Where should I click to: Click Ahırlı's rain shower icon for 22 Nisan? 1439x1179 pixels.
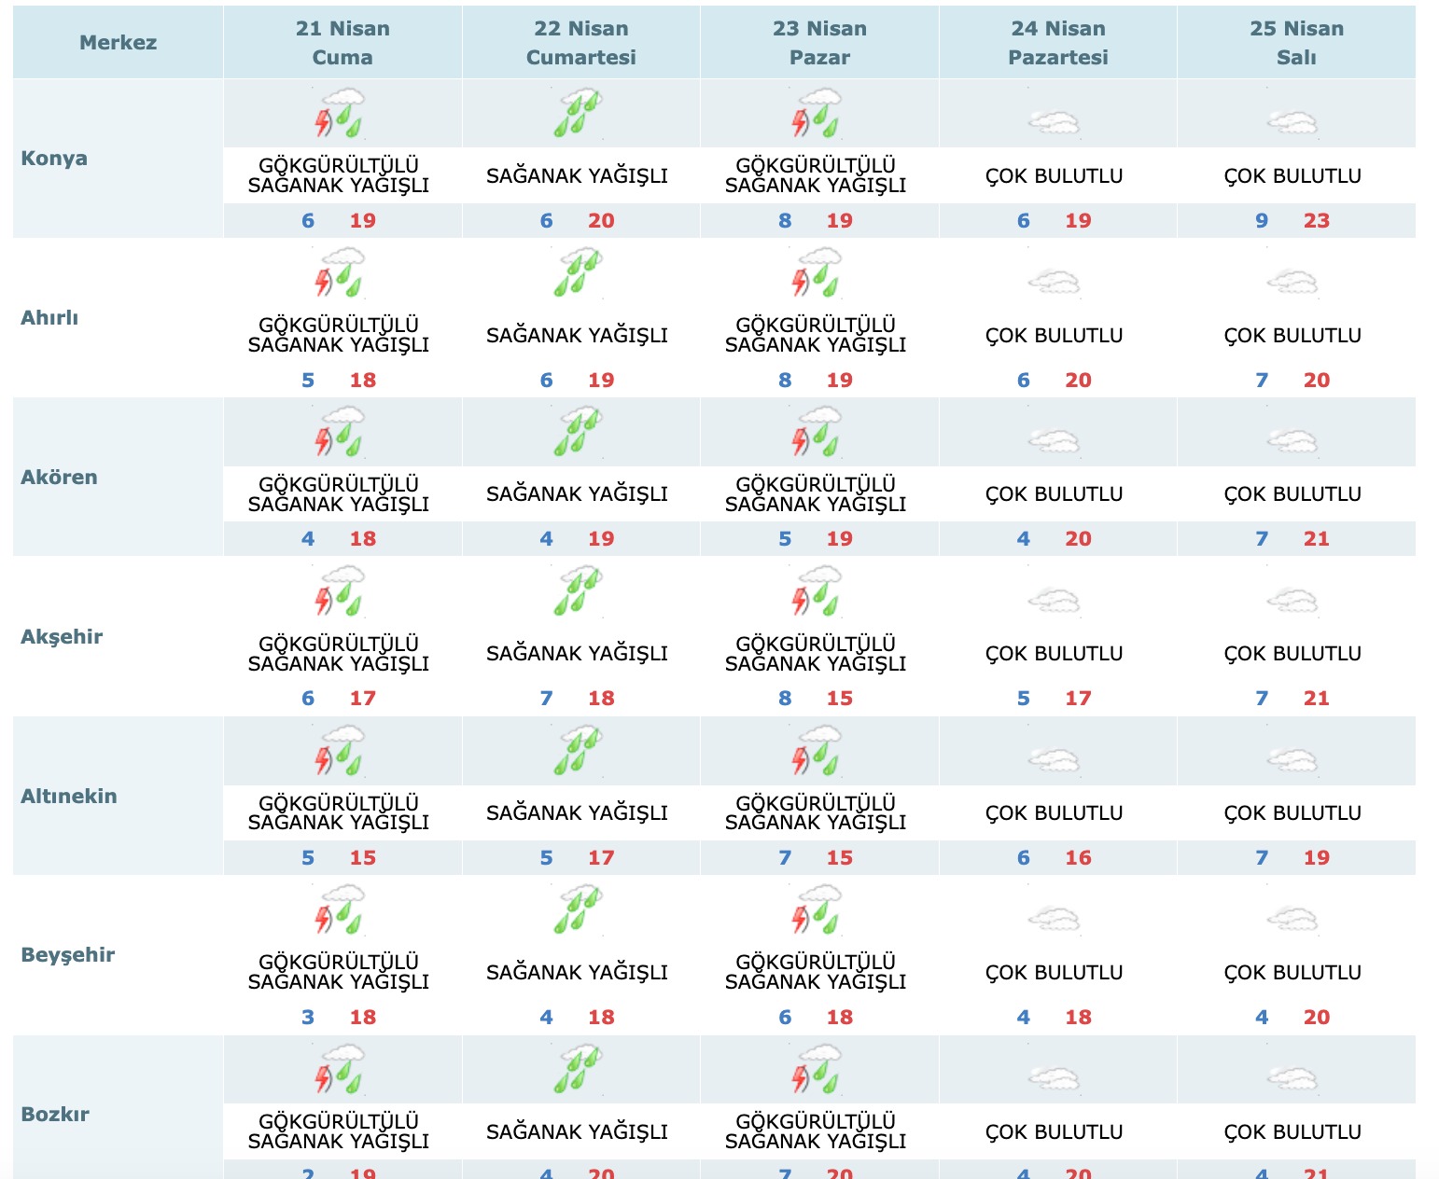coord(578,272)
